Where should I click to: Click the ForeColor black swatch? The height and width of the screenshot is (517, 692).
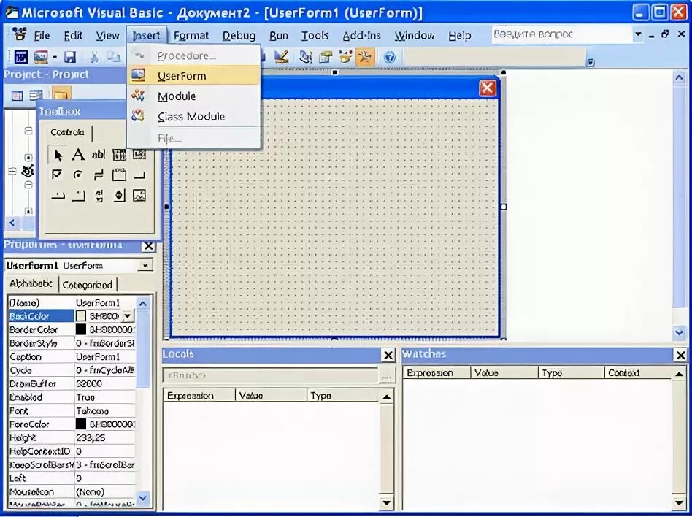point(81,424)
